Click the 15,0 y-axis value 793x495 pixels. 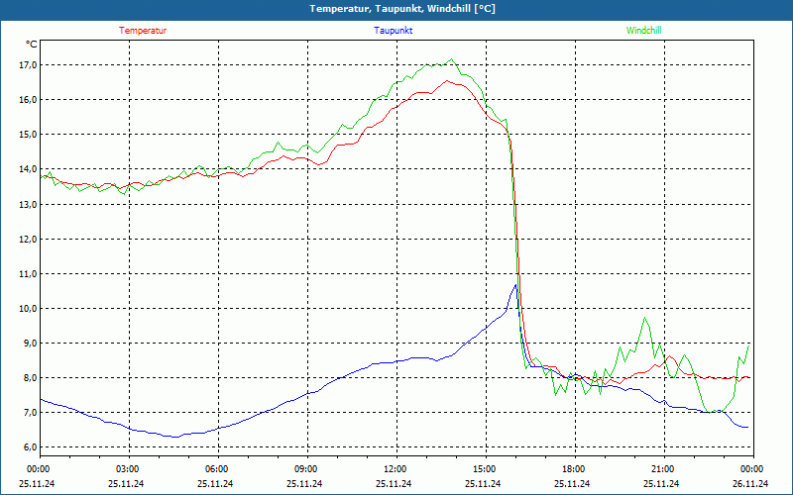click(x=29, y=135)
